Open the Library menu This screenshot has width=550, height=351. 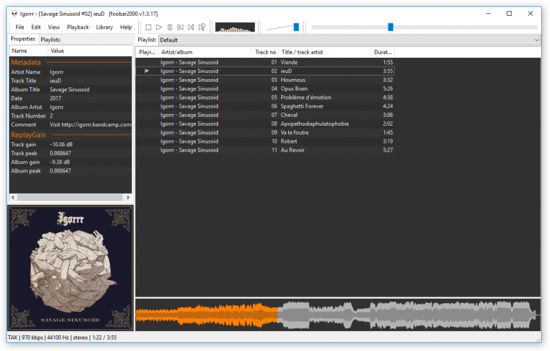[x=104, y=27]
